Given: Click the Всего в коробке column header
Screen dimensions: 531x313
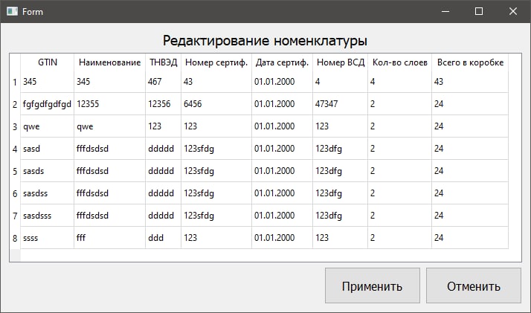Looking at the screenshot, I should [470, 62].
